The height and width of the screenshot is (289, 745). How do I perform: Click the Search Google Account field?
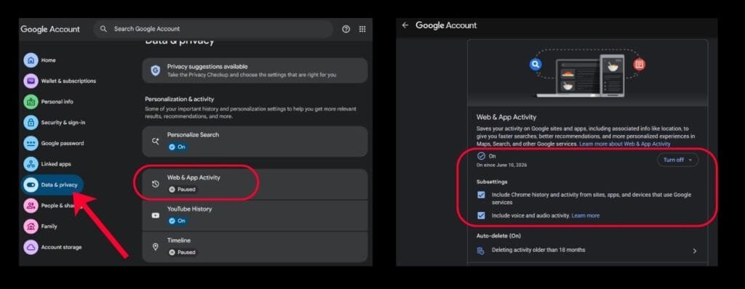213,29
